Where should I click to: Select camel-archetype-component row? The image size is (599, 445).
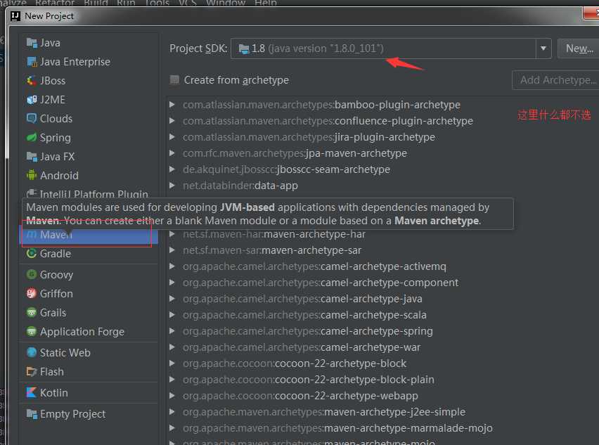click(321, 283)
